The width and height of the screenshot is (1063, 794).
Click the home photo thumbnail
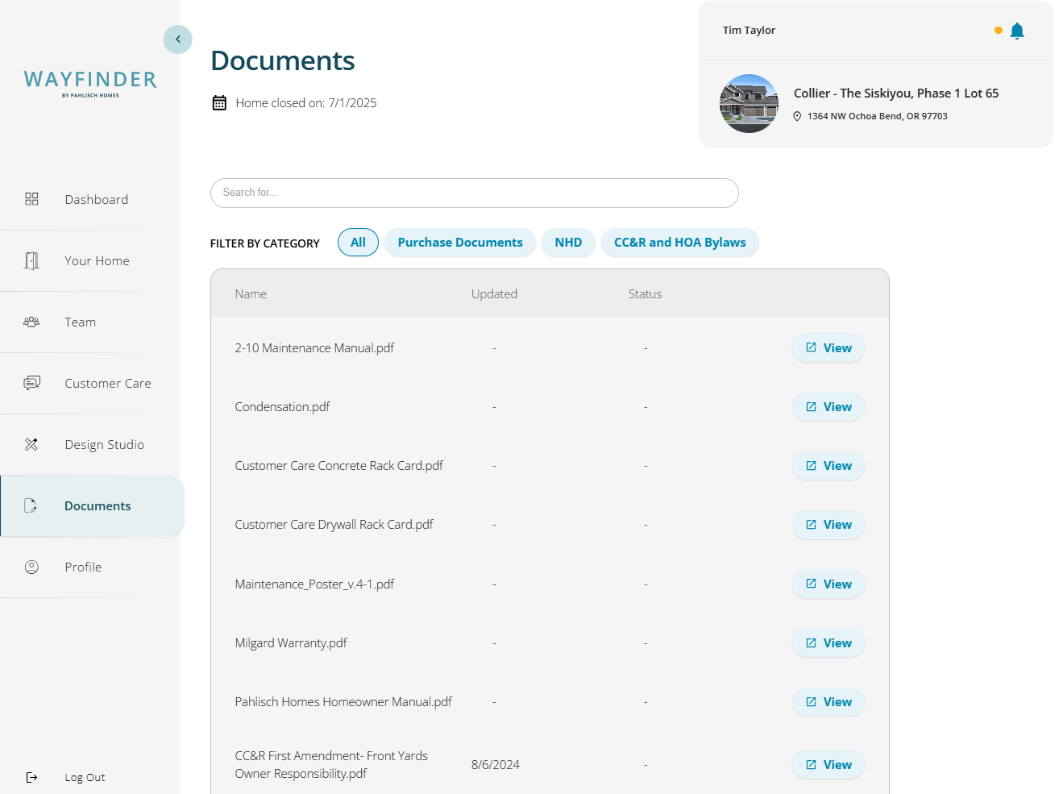(749, 104)
